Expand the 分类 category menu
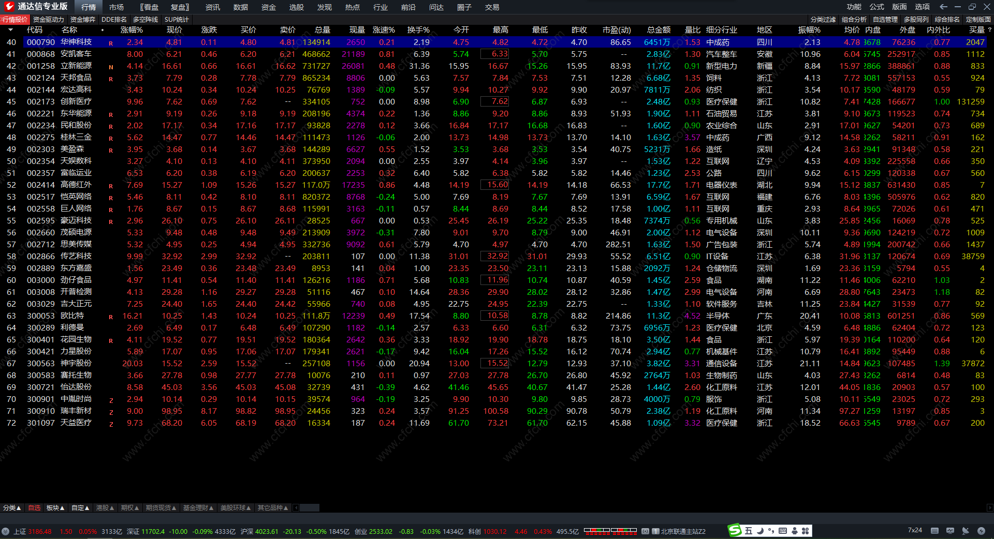The height and width of the screenshot is (539, 994). [x=12, y=508]
